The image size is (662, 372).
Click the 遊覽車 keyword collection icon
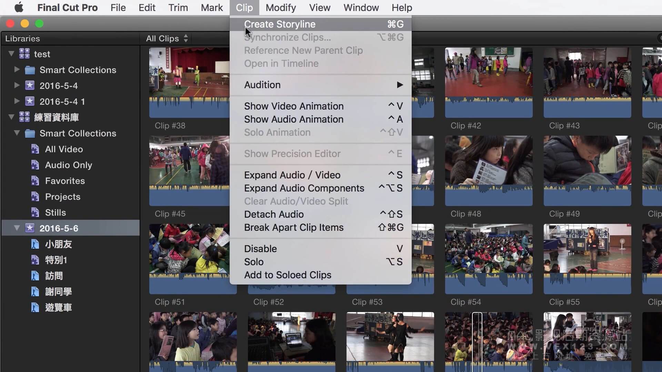pos(35,308)
